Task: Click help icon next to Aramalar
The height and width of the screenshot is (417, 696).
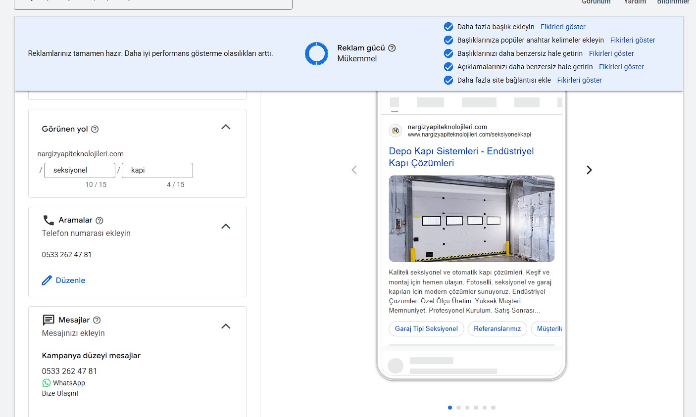Action: click(99, 221)
